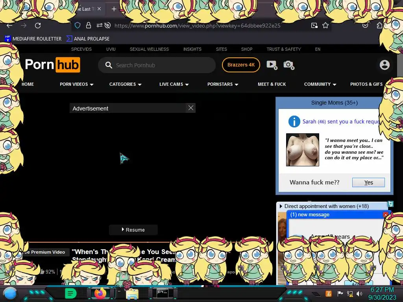Close the Advertisement overlay with X

(191, 108)
